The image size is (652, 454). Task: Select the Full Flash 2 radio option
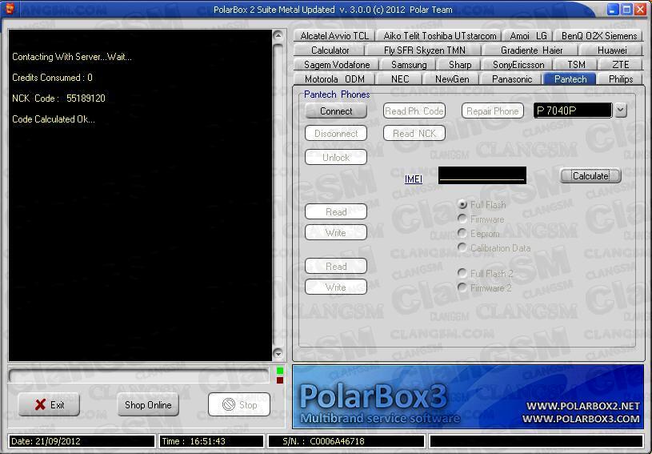pos(462,273)
